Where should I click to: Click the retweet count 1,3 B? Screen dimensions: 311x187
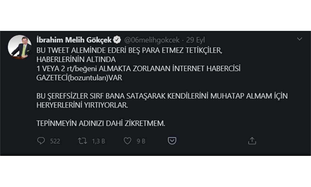(x=99, y=141)
